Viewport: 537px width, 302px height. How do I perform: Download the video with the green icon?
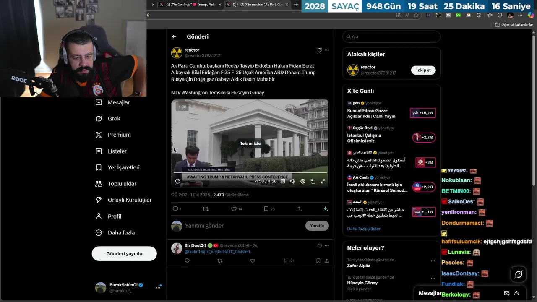[325, 209]
